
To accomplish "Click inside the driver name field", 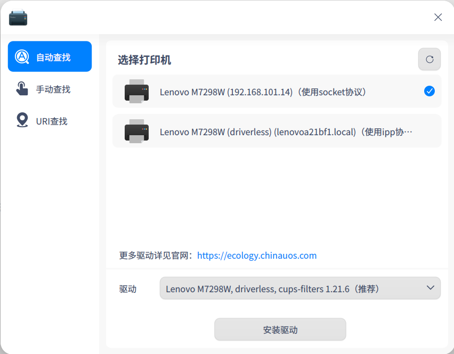I will pos(266,288).
